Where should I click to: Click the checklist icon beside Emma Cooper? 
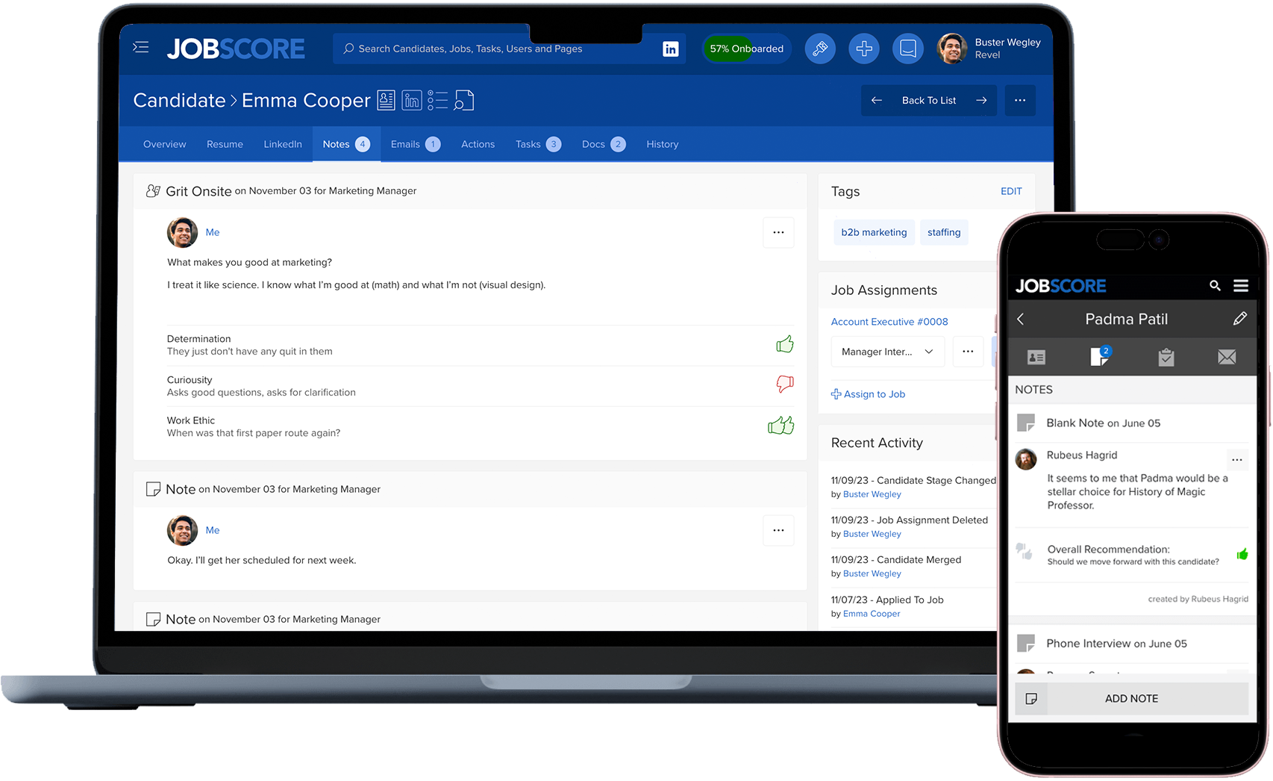pos(437,100)
